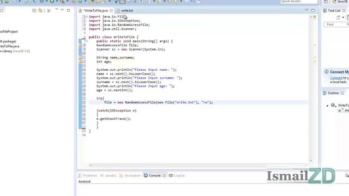The image size is (349, 196).
Task: Close the Console view tab
Action: pos(164,175)
